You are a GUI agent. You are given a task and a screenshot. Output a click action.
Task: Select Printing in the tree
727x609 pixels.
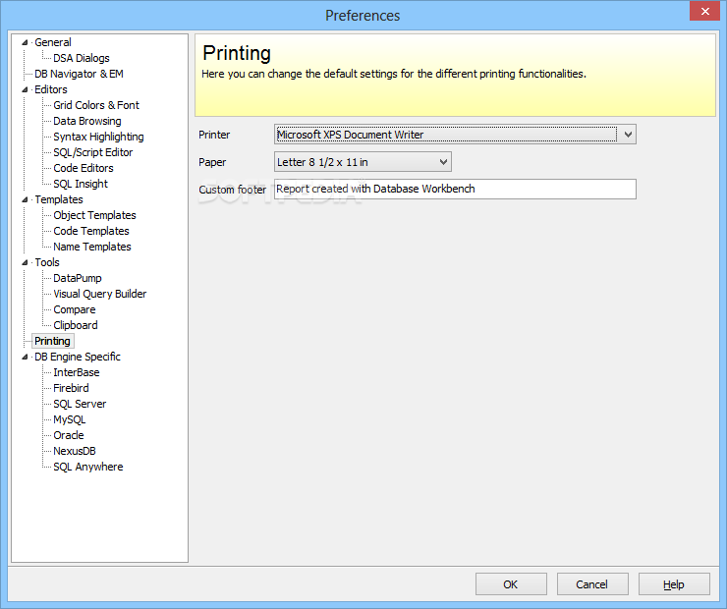[52, 342]
